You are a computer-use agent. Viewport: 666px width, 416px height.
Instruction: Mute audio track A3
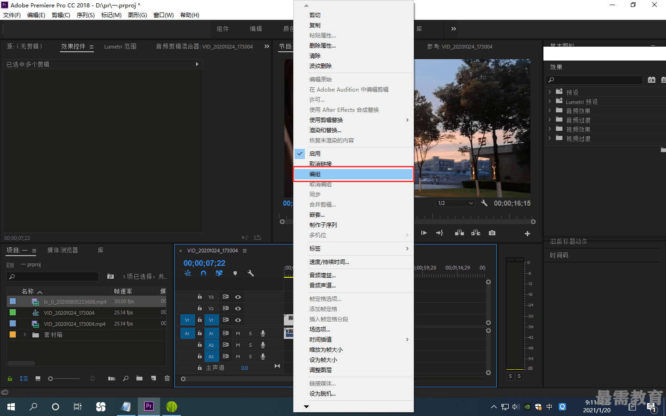click(x=238, y=356)
